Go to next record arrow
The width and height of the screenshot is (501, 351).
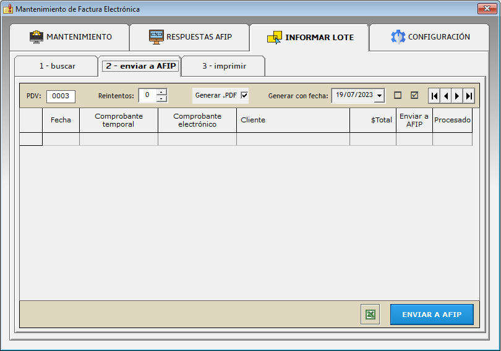tap(457, 96)
